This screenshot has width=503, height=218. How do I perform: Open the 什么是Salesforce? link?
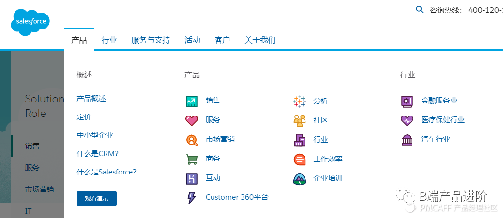click(107, 172)
